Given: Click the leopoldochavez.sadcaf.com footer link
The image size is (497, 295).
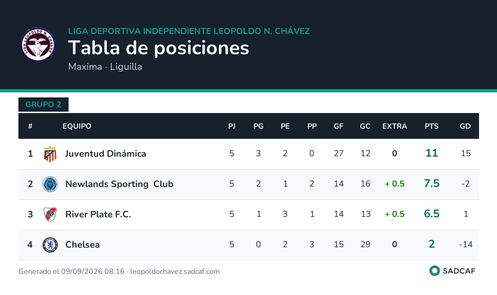Looking at the screenshot, I should tap(175, 272).
